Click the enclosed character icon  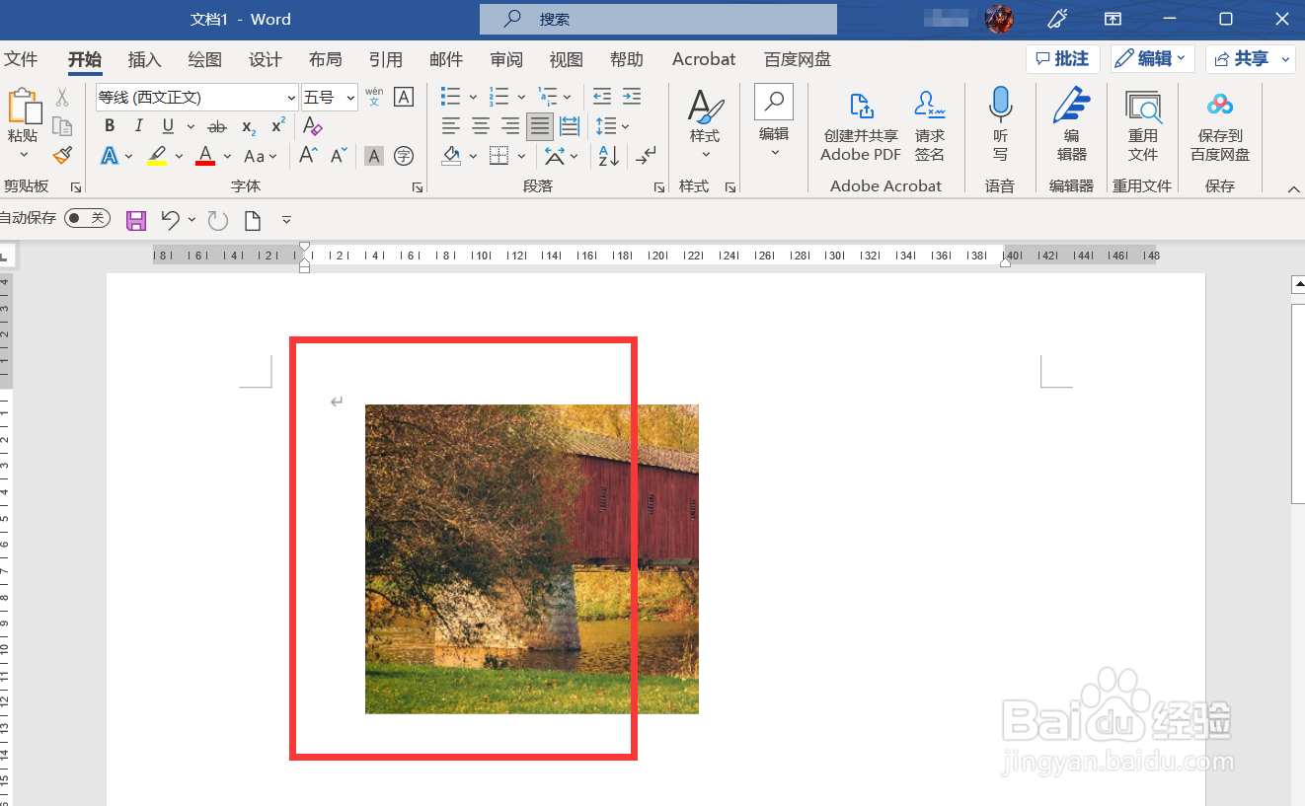click(x=403, y=156)
